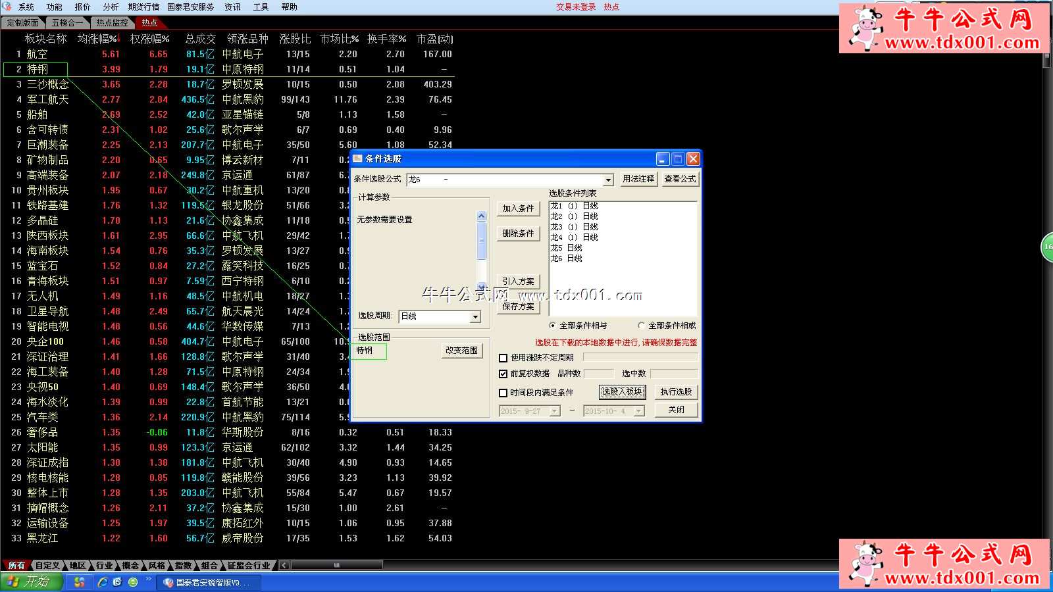Select 三沙概念 row in sector table
The height and width of the screenshot is (592, 1053).
pyautogui.click(x=228, y=84)
